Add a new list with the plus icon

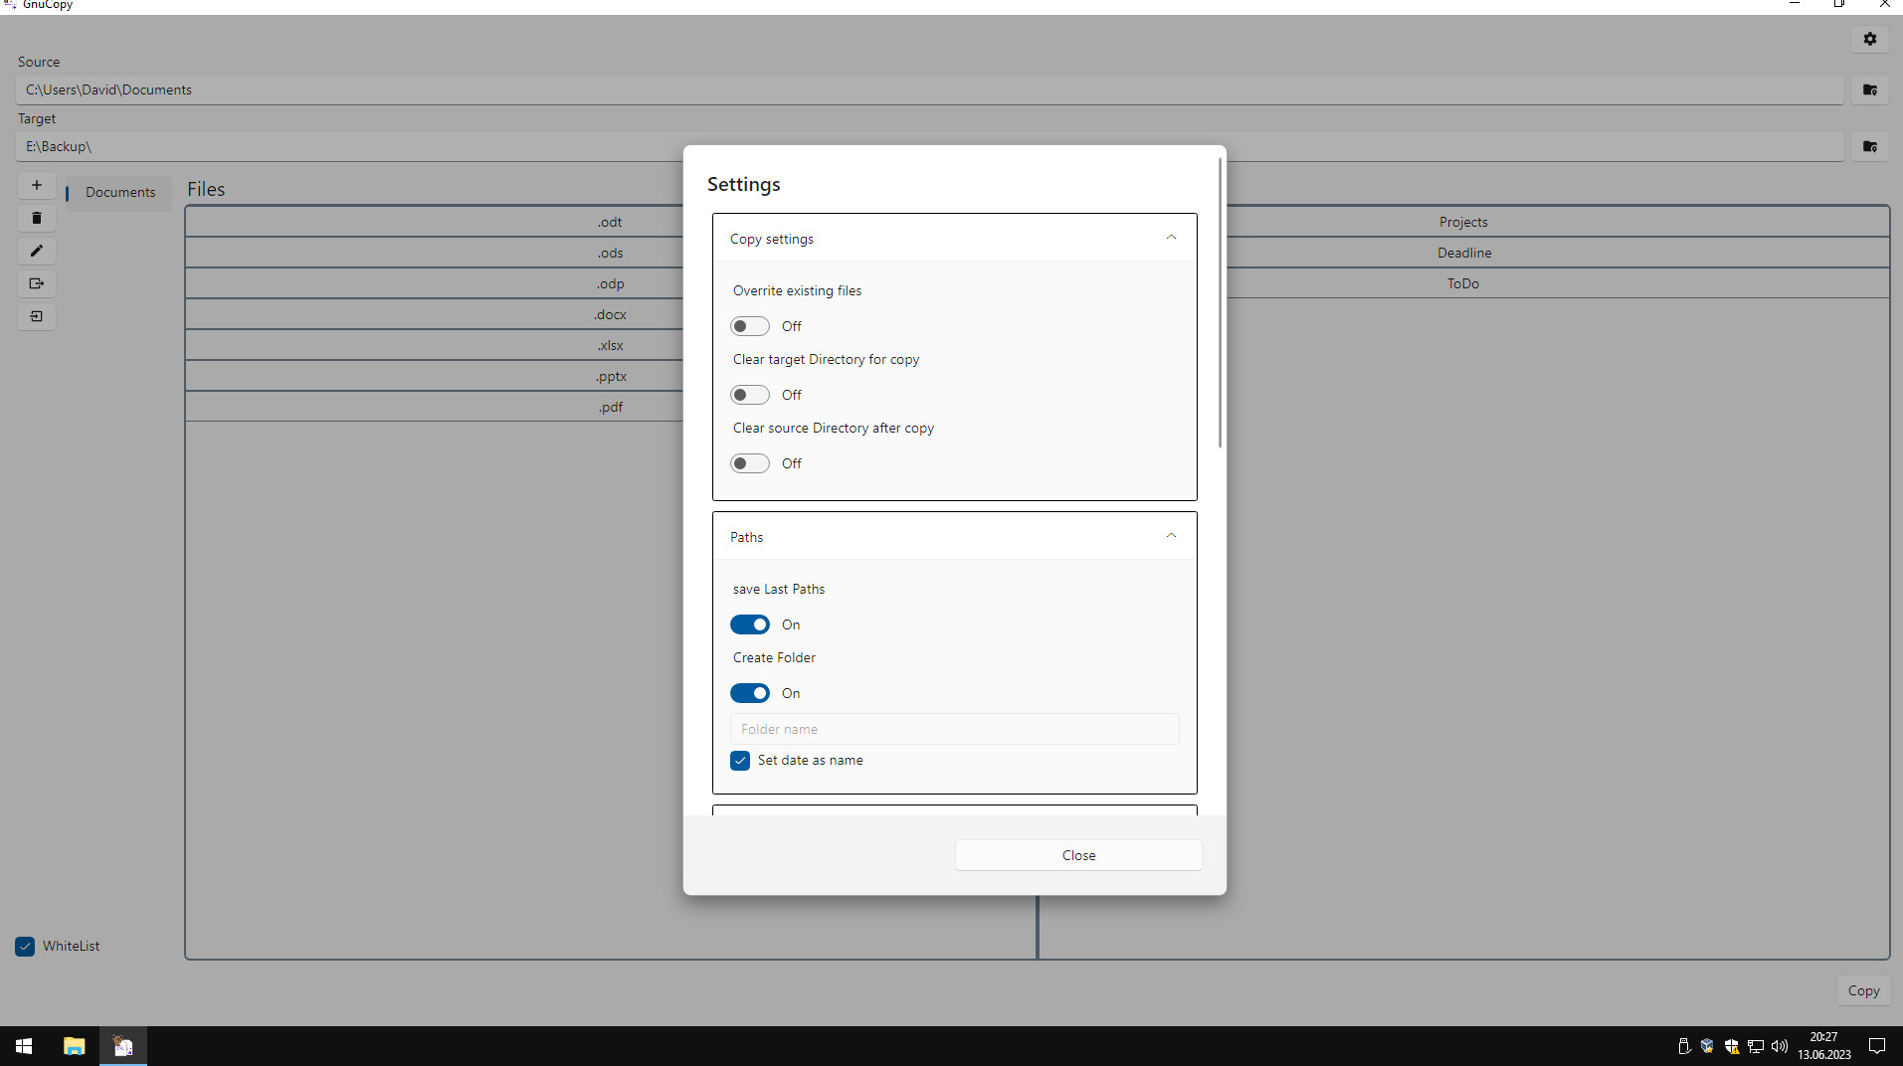pos(37,185)
